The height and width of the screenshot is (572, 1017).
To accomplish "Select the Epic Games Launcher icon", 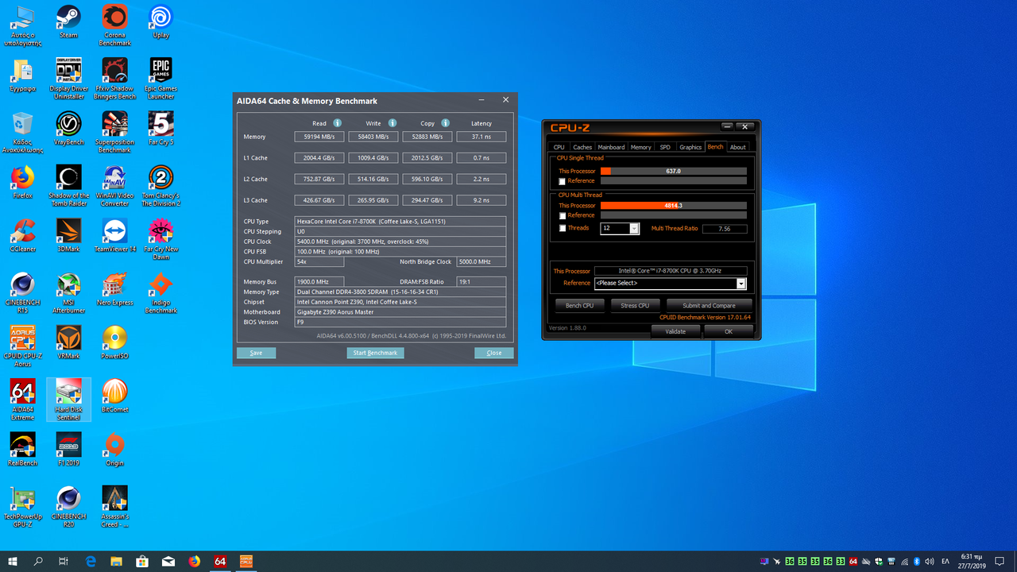I will 160,79.
